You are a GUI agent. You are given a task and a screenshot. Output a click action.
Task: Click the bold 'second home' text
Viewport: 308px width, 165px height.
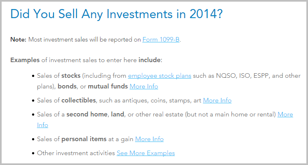(x=87, y=114)
